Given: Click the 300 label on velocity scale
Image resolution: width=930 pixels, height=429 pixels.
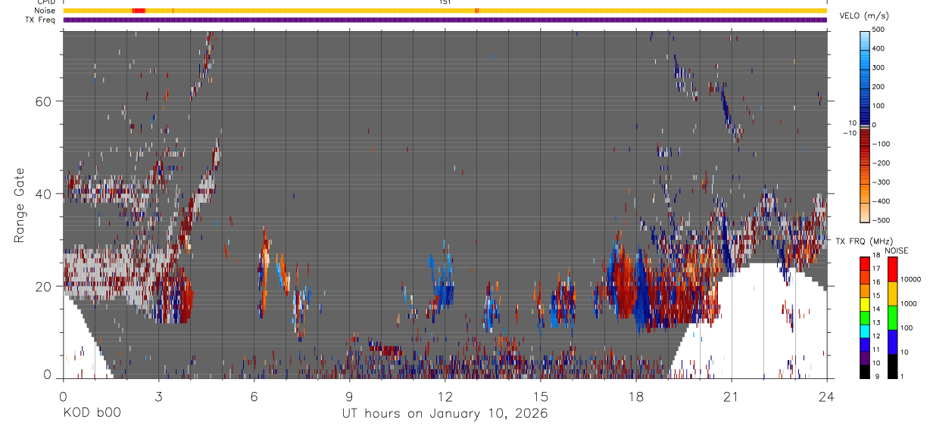Looking at the screenshot, I should pos(879,67).
